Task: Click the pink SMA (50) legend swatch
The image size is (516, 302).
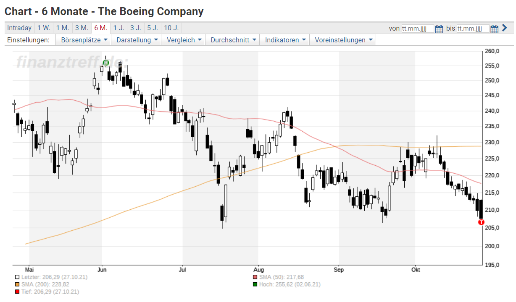Action: click(x=255, y=277)
